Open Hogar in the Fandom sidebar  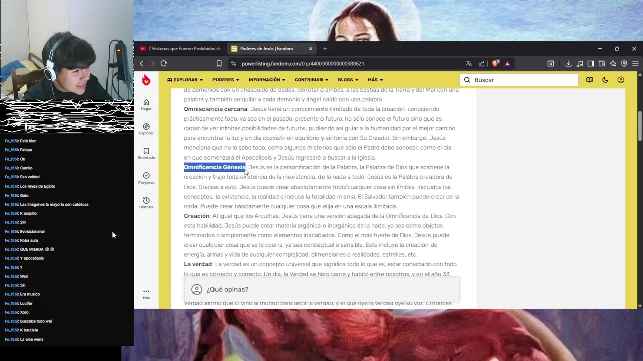(146, 105)
